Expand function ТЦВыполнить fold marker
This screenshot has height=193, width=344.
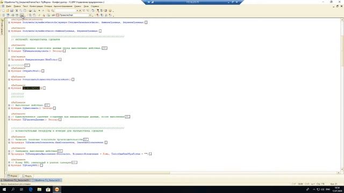(x=9, y=108)
